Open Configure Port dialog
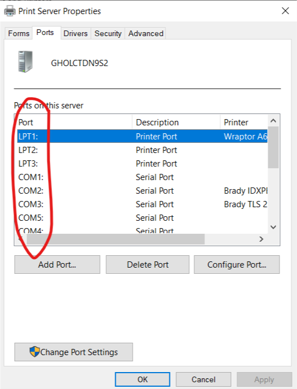297x389 pixels. [x=237, y=264]
